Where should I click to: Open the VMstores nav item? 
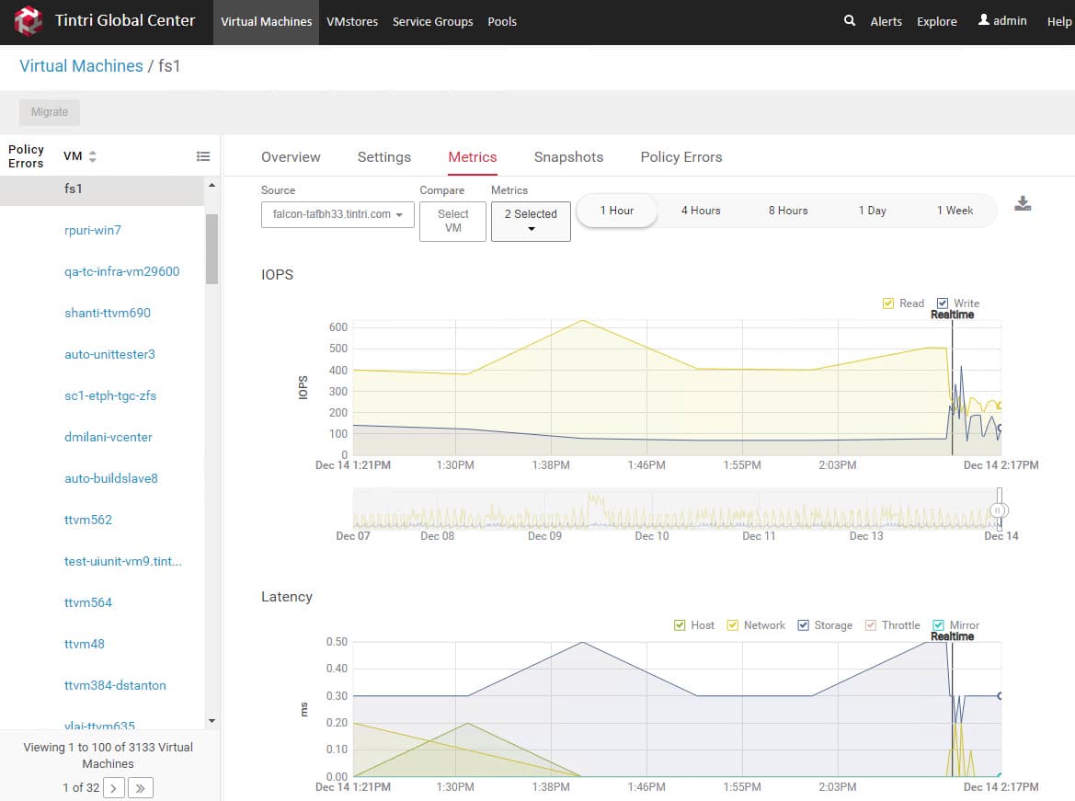click(x=352, y=22)
